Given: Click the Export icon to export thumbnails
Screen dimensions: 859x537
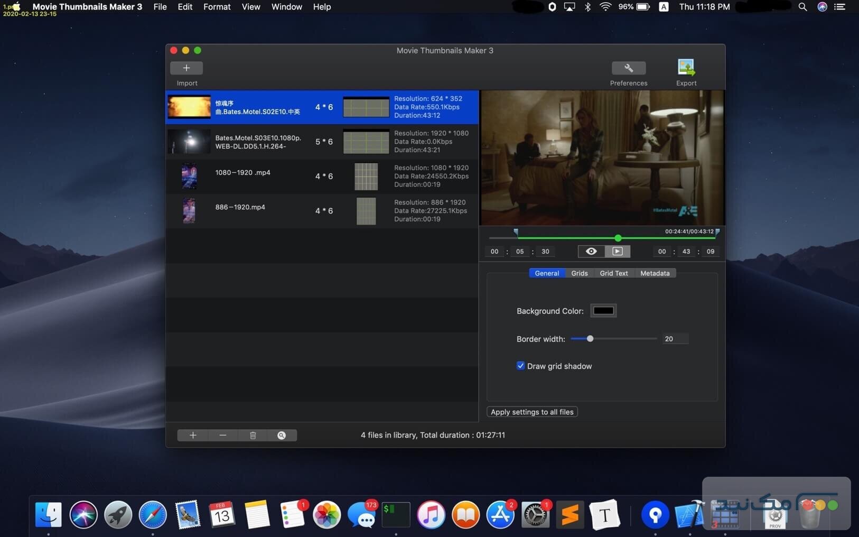Looking at the screenshot, I should coord(686,68).
